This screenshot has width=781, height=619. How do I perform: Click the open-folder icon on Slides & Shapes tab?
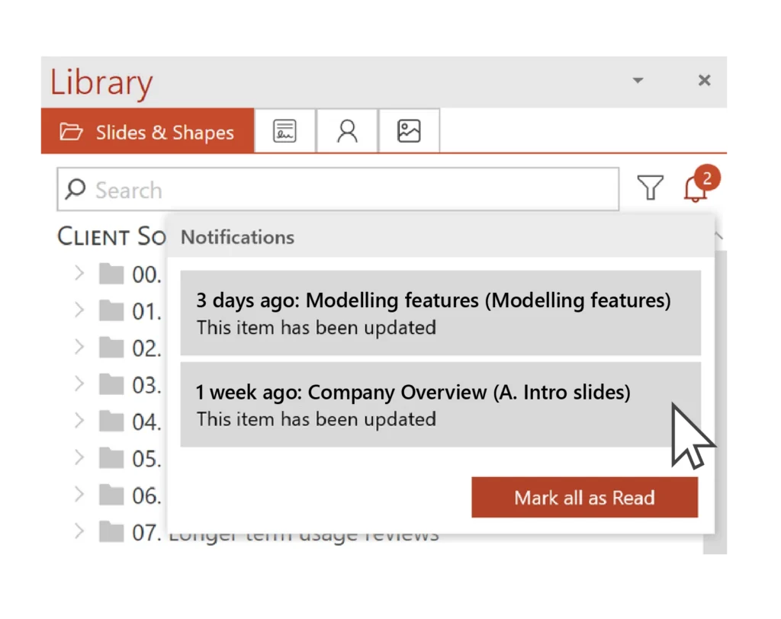pyautogui.click(x=72, y=131)
